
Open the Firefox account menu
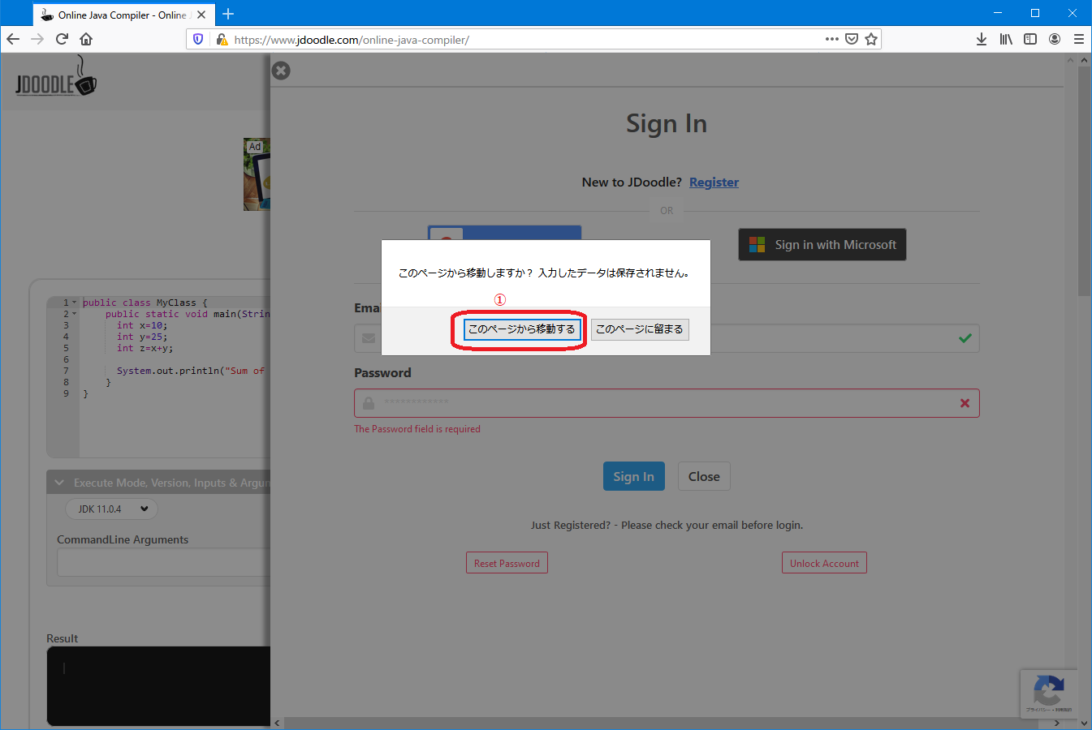1055,39
